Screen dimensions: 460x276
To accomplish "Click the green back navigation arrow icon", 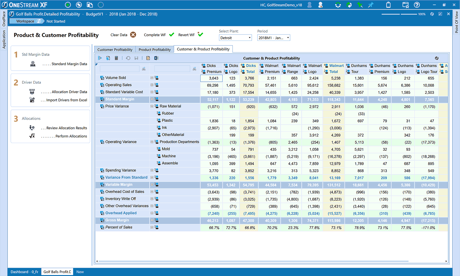I will [68, 5].
